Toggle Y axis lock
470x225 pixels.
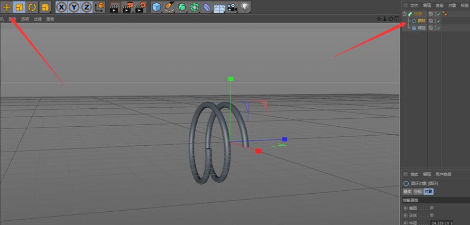[x=74, y=7]
